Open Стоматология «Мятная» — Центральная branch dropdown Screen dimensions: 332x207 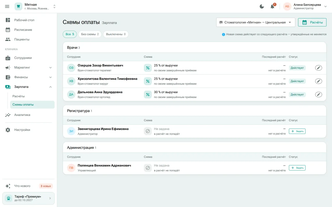[256, 22]
